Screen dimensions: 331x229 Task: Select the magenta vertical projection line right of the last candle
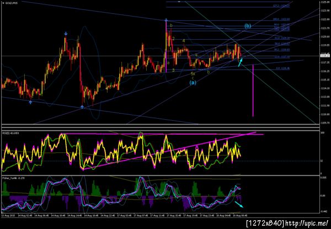[x=253, y=90]
